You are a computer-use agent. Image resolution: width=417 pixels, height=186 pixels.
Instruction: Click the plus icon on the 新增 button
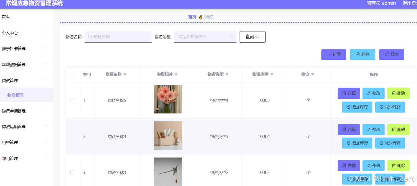click(x=329, y=54)
